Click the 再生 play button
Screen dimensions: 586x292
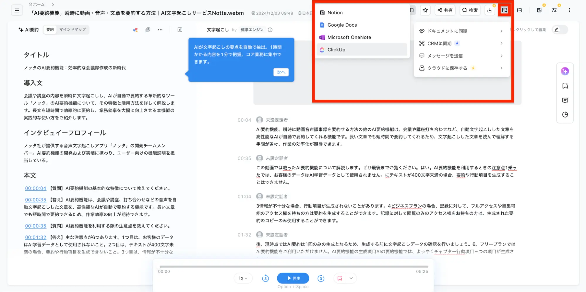tap(293, 278)
